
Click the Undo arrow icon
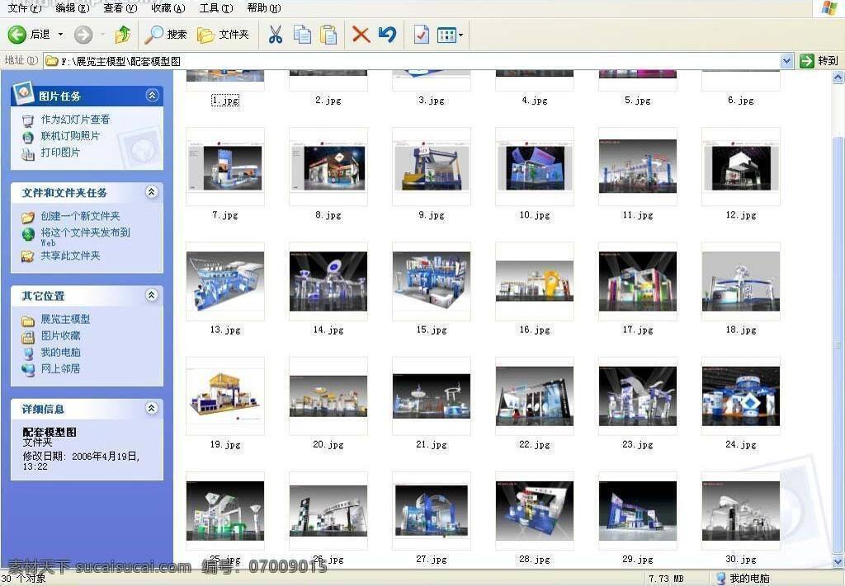click(x=387, y=35)
